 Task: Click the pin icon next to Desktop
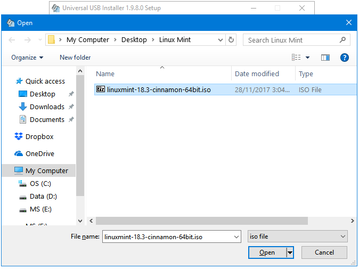click(71, 94)
